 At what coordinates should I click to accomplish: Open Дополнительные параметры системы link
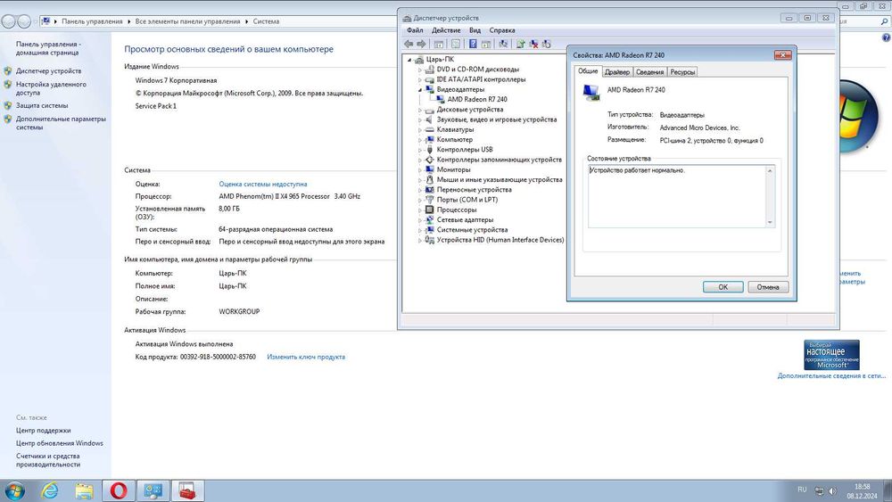click(x=61, y=123)
